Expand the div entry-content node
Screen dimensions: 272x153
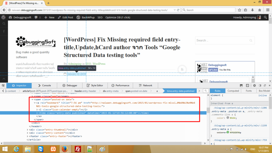(x=28, y=133)
